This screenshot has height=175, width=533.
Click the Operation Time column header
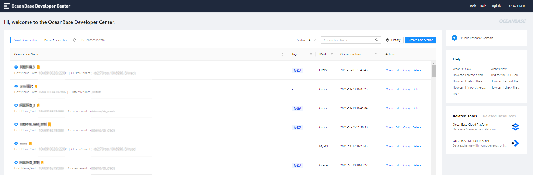351,54
